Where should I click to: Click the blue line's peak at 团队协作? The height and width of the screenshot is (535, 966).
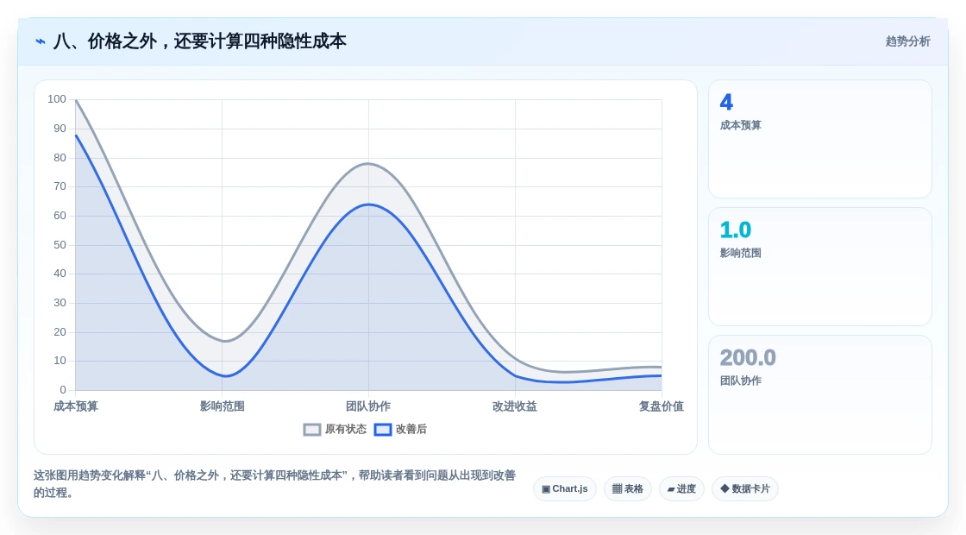coord(368,205)
